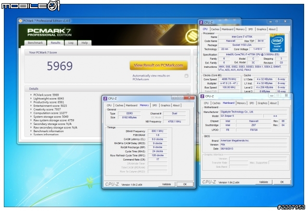Click the Intel Core i7 logo badge
This screenshot has width=308, height=211.
click(x=277, y=43)
